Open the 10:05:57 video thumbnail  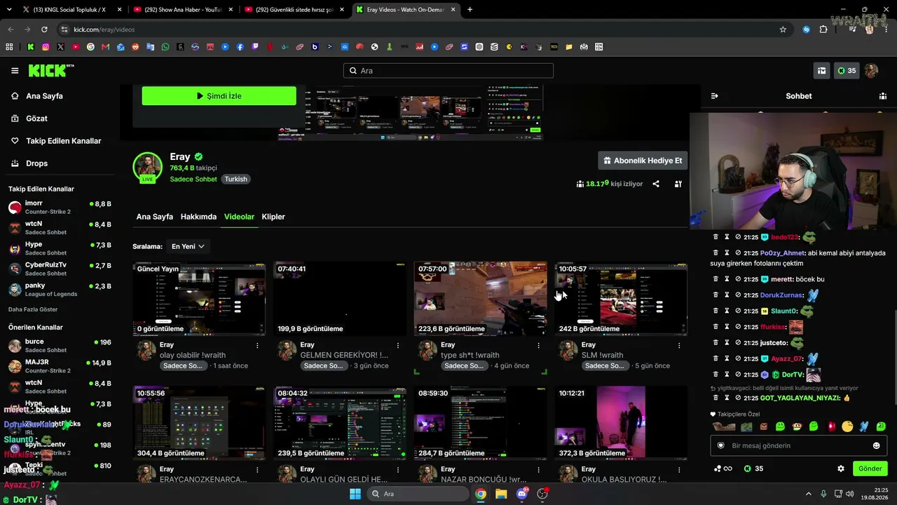[621, 299]
